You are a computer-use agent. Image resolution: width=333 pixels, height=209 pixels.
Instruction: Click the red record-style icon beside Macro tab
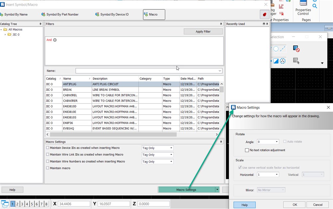[x=264, y=14]
